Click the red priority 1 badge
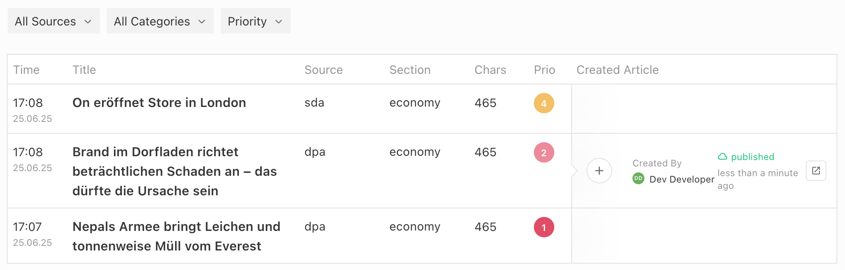This screenshot has width=845, height=270. [544, 227]
